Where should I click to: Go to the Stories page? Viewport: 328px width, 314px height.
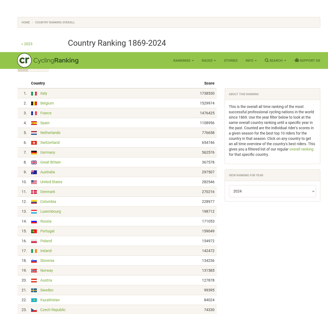tap(231, 61)
